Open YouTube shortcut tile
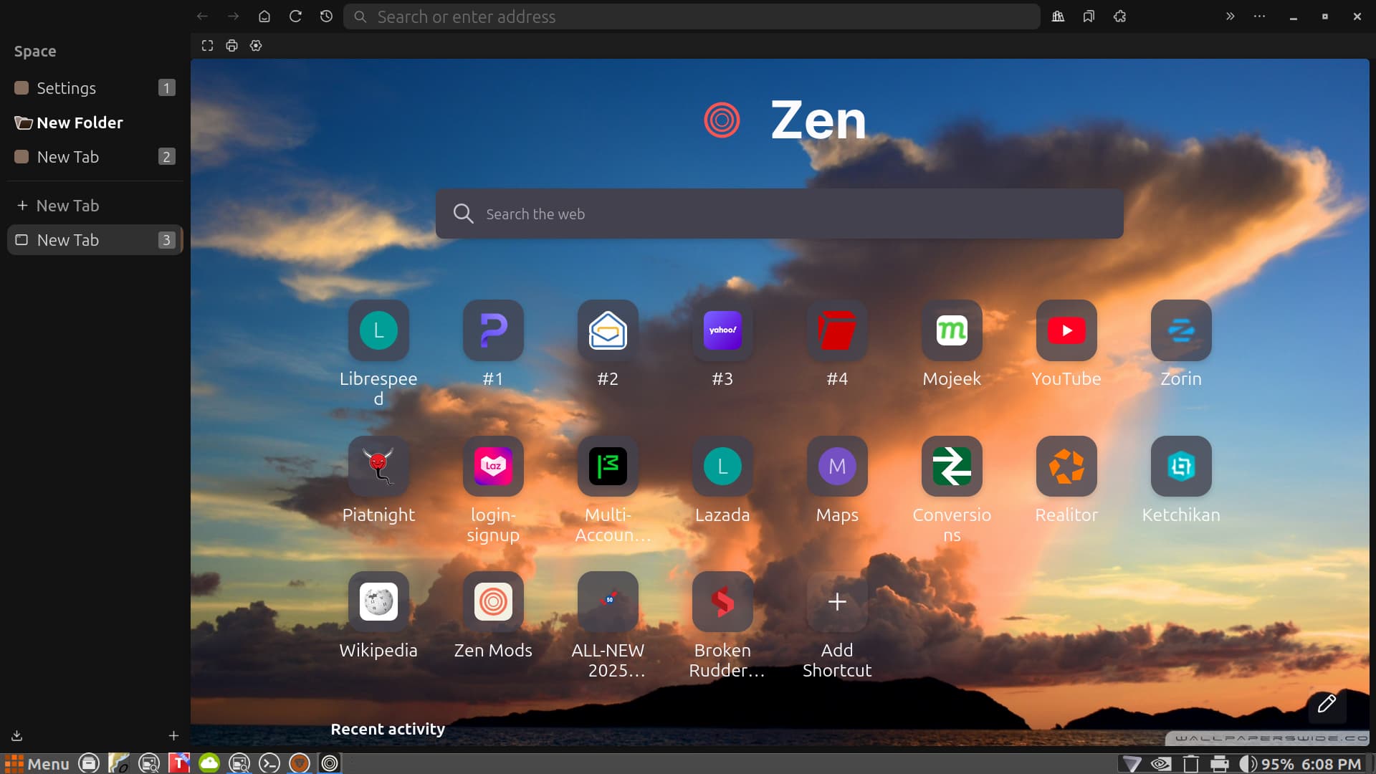1376x774 pixels. coord(1066,330)
